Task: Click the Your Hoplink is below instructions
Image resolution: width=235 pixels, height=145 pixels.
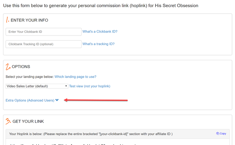Action: [x=91, y=134]
